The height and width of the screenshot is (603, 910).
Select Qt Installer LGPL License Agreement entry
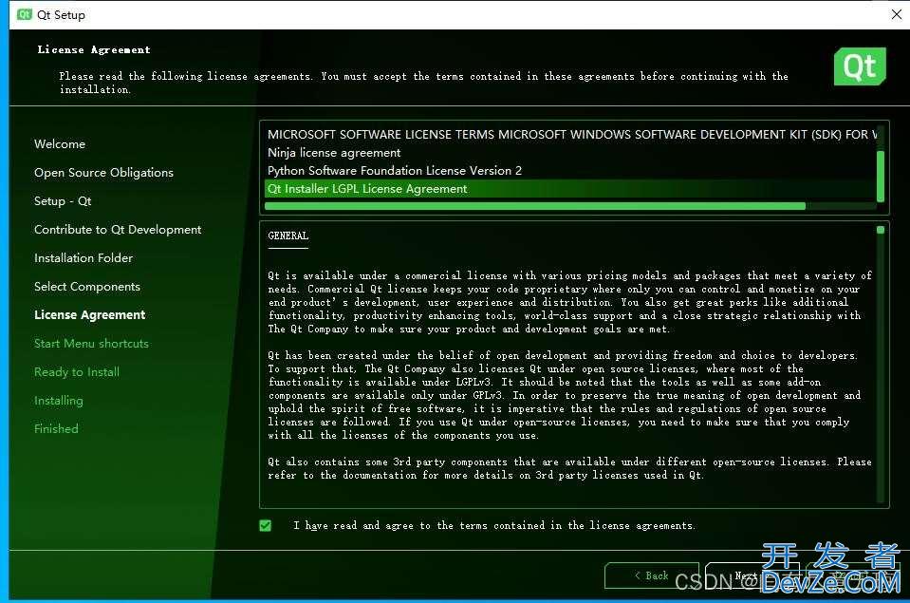point(570,189)
